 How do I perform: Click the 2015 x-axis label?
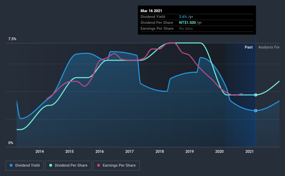click(x=69, y=151)
